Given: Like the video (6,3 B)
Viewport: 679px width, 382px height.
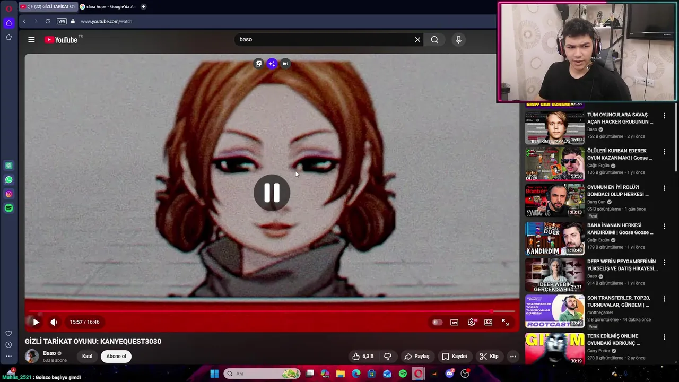Looking at the screenshot, I should tap(363, 357).
